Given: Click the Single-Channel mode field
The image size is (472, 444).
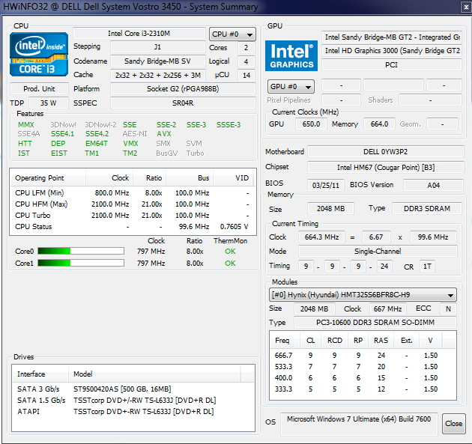Looking at the screenshot, I should click(x=378, y=251).
